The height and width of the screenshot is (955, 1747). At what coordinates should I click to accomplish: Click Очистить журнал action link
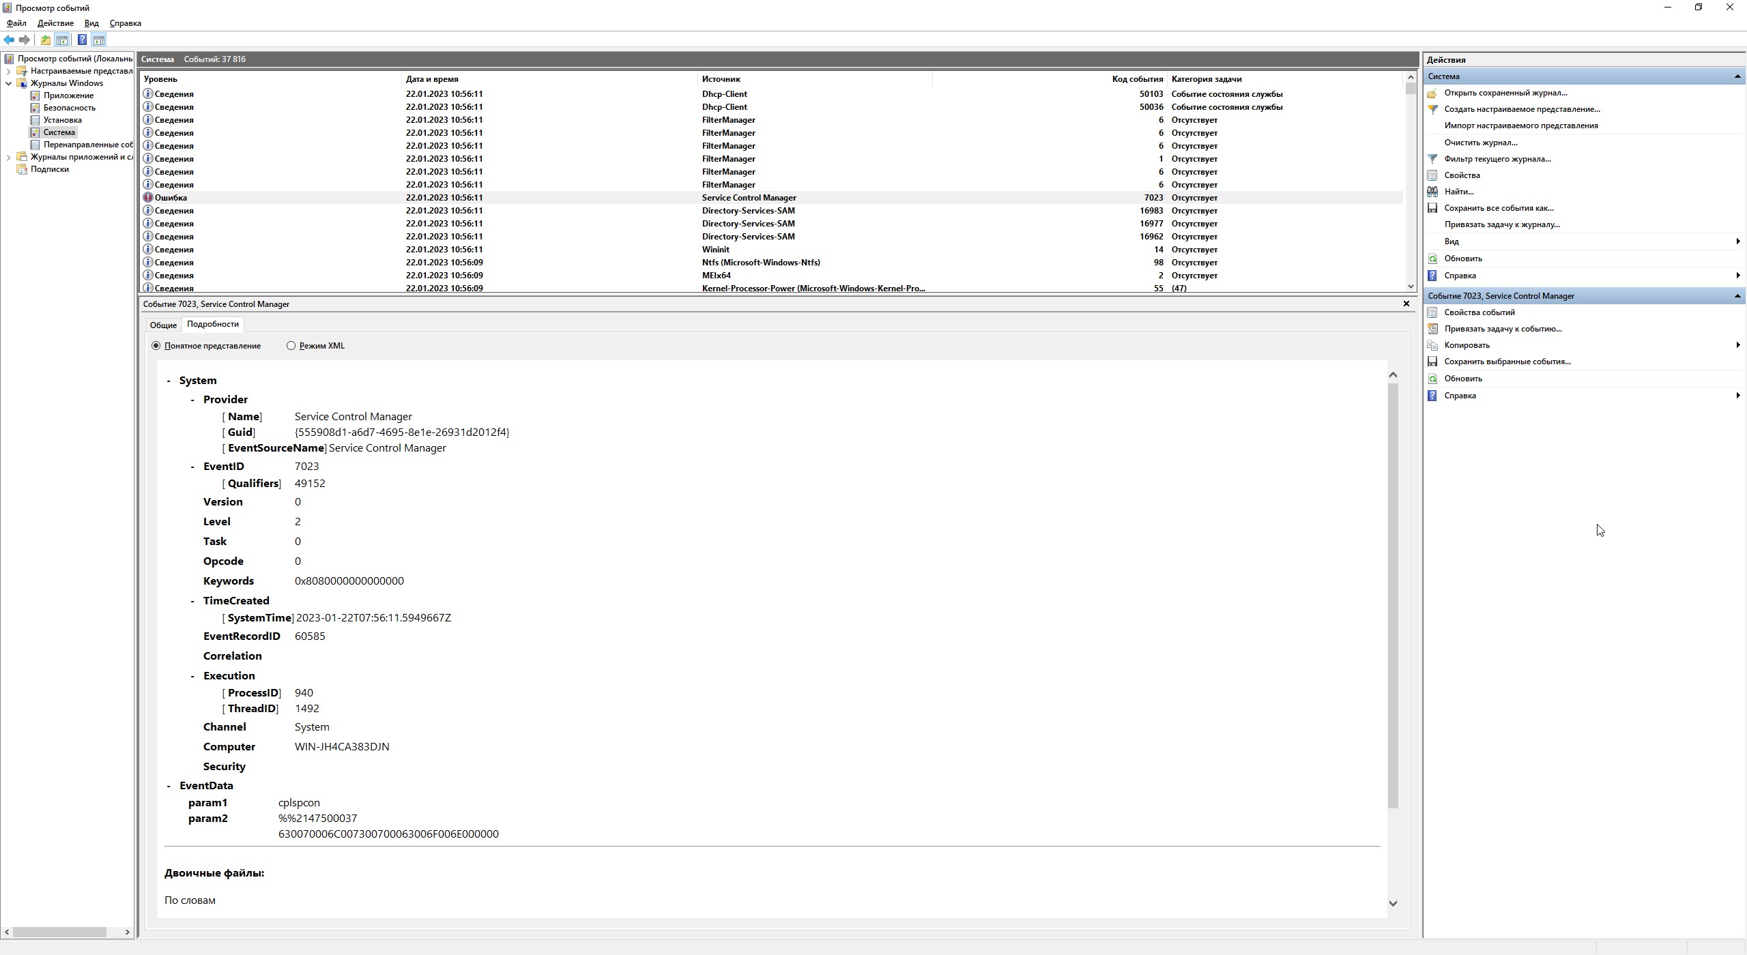(x=1480, y=143)
